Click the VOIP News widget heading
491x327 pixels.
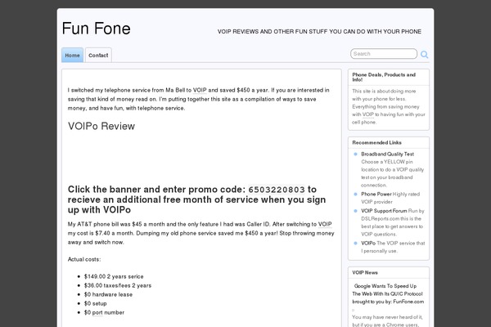(365, 272)
